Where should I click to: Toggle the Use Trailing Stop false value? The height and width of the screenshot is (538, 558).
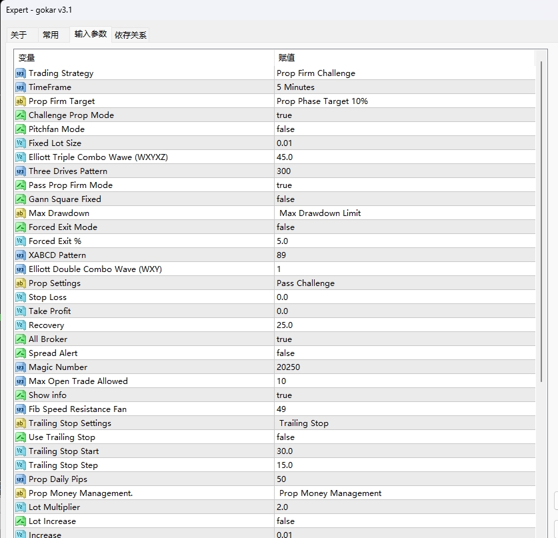pyautogui.click(x=405, y=437)
